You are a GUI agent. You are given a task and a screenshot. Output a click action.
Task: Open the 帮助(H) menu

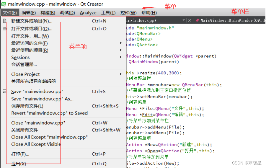pyautogui.click(x=149, y=13)
